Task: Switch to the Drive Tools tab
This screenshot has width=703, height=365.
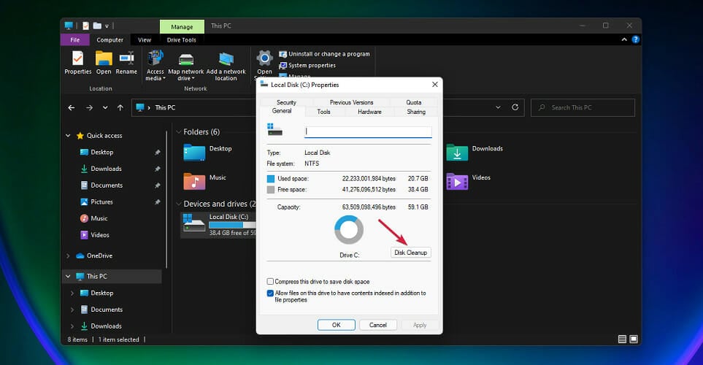Action: click(x=182, y=40)
